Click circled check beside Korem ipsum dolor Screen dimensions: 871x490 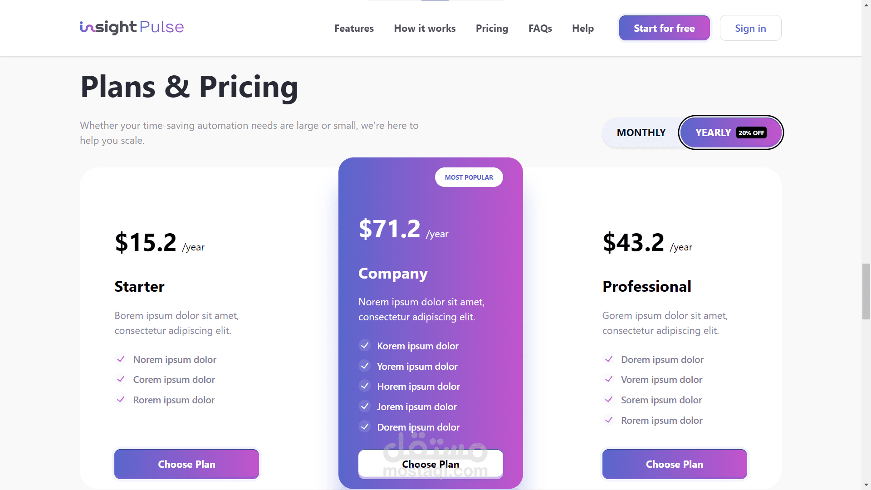(365, 346)
